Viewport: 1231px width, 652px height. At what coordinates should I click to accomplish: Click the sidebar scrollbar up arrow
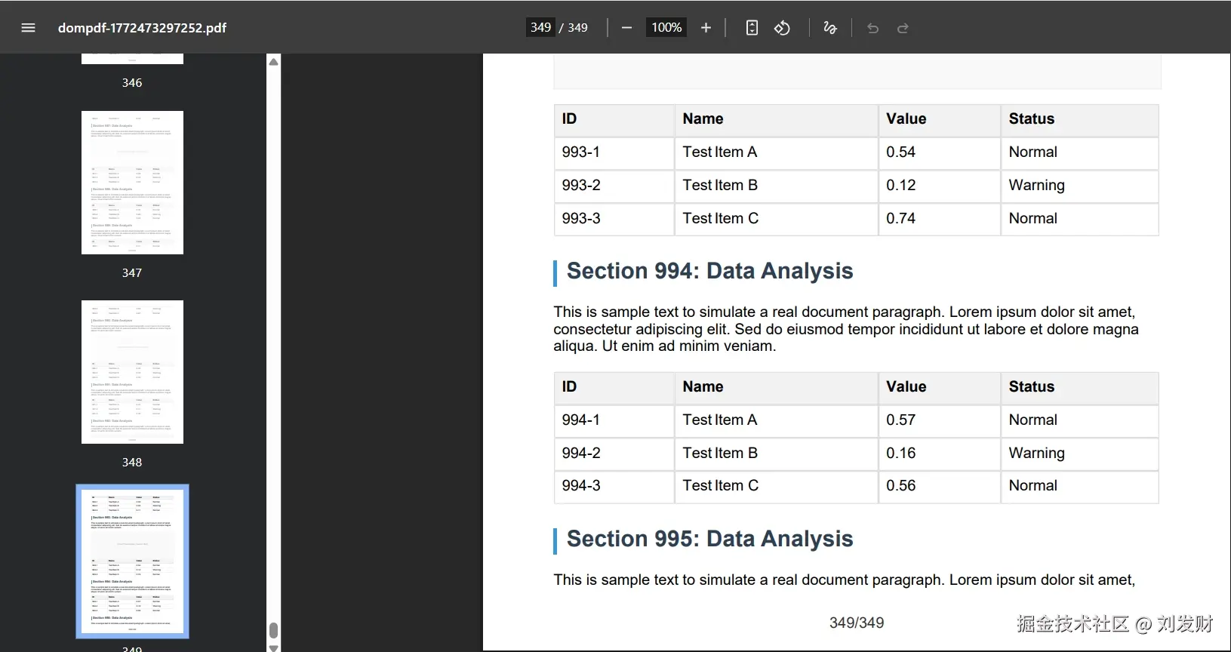pyautogui.click(x=274, y=62)
